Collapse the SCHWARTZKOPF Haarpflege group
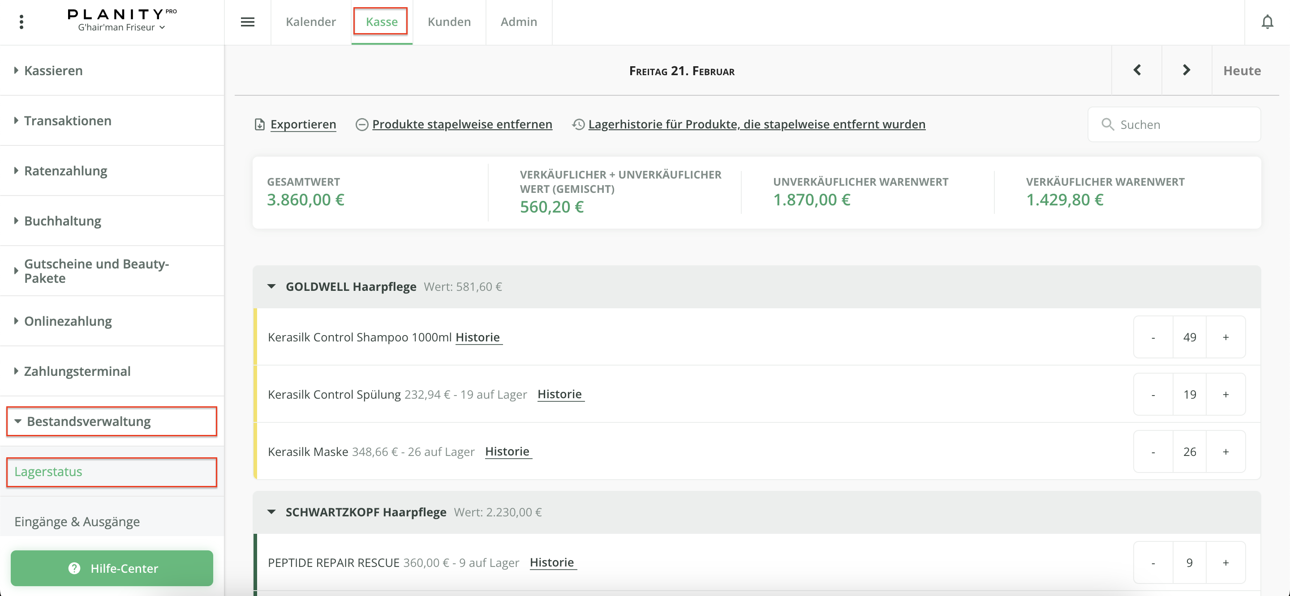1290x596 pixels. pyautogui.click(x=271, y=512)
